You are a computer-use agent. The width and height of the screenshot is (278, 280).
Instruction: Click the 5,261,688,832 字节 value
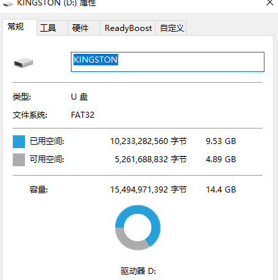[151, 160]
